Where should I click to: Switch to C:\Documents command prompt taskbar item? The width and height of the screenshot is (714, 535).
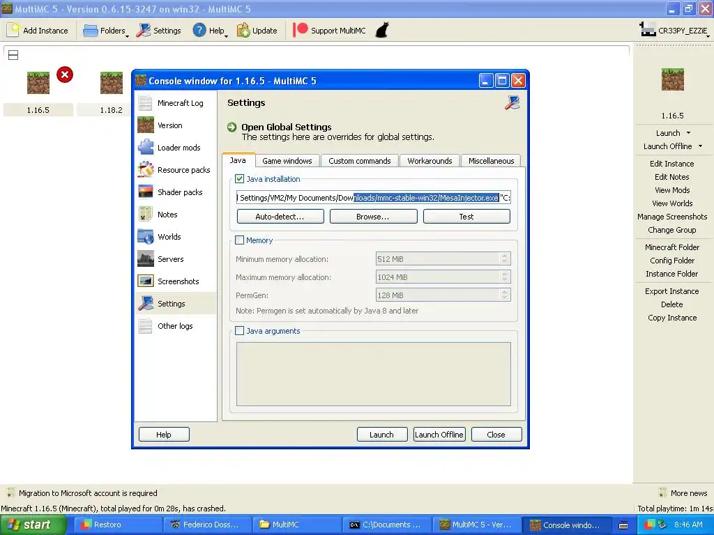(x=387, y=525)
